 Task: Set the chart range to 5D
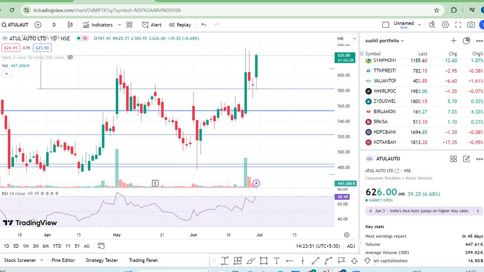pos(16,246)
